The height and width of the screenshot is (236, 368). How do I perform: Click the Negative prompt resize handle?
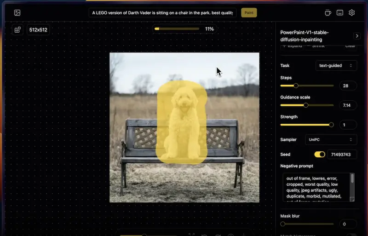click(352, 199)
